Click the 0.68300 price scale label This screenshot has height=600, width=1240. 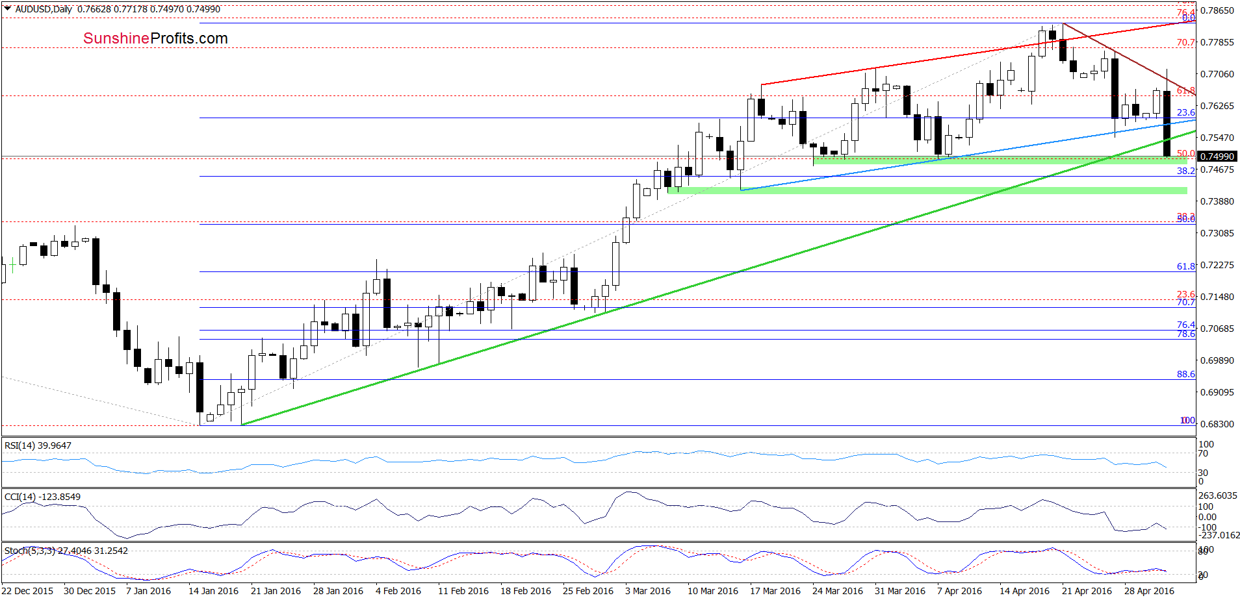(1217, 424)
